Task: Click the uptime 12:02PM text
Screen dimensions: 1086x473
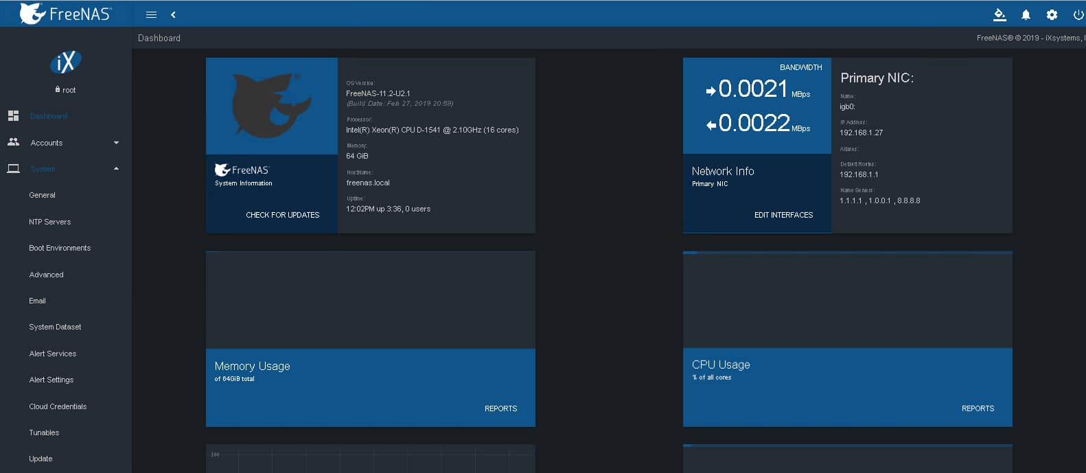Action: click(389, 209)
